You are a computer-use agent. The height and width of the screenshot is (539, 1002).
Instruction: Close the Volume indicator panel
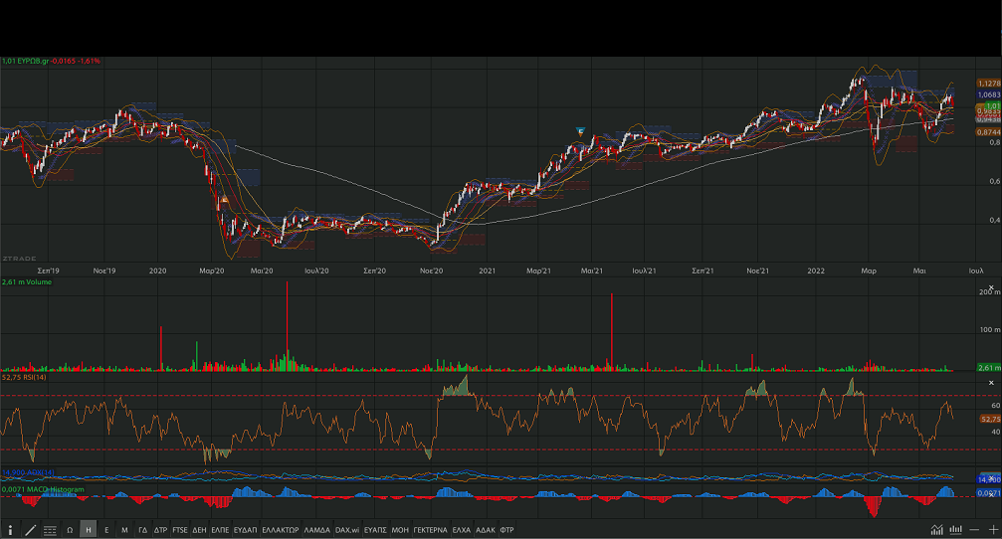tap(990, 283)
